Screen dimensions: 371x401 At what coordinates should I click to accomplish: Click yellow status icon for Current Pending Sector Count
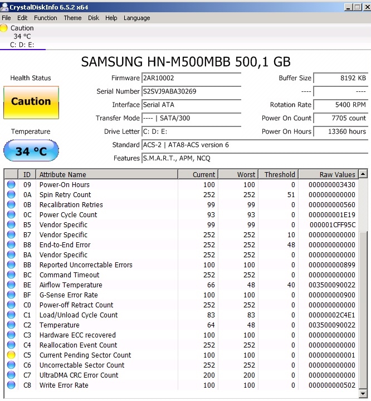point(11,355)
